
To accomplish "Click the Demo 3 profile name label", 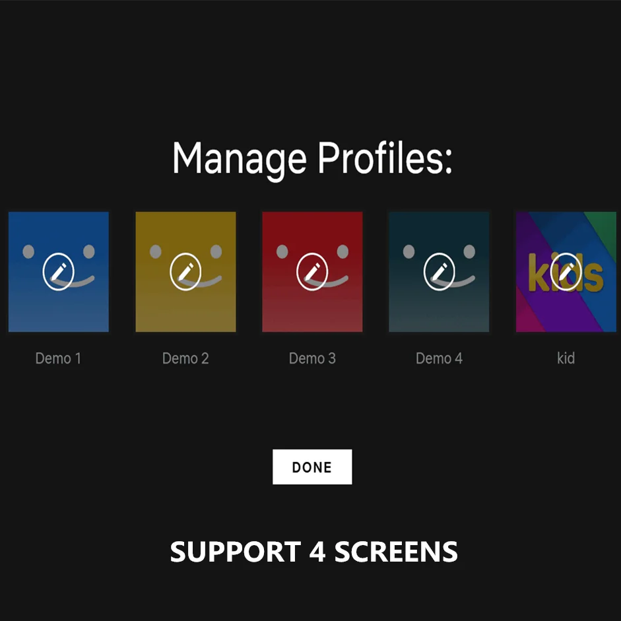I will coord(312,358).
